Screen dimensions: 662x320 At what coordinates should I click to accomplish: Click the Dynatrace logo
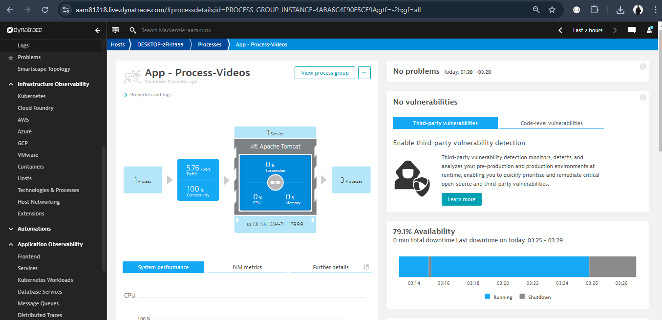click(24, 30)
